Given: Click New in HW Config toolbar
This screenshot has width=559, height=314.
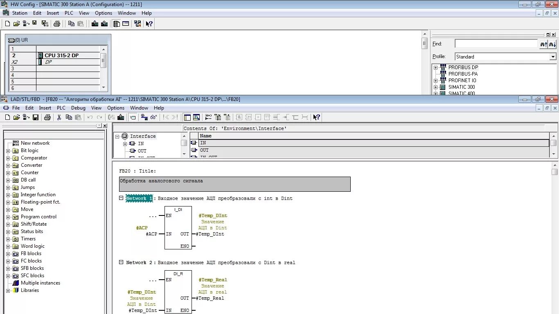Looking at the screenshot, I should [x=7, y=24].
